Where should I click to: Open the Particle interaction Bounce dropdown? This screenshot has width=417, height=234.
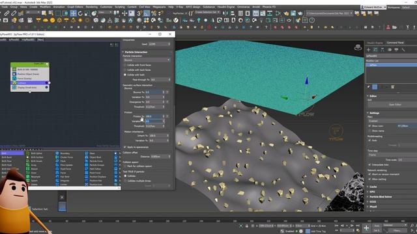click(147, 60)
